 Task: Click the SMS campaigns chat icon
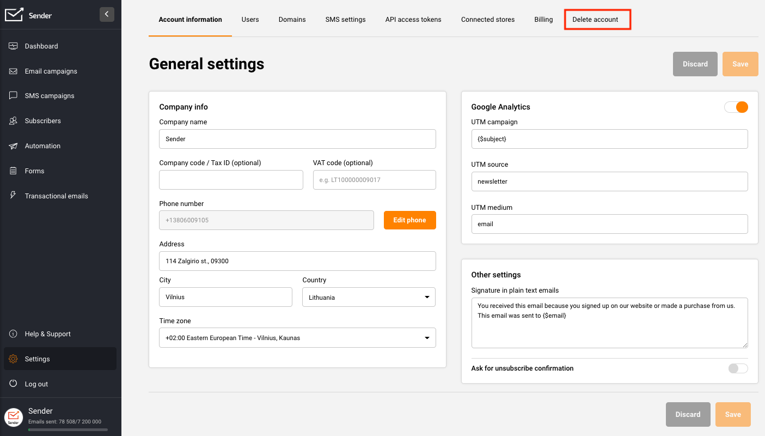(x=14, y=96)
